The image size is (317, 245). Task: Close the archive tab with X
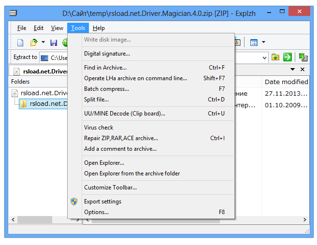[303, 69]
